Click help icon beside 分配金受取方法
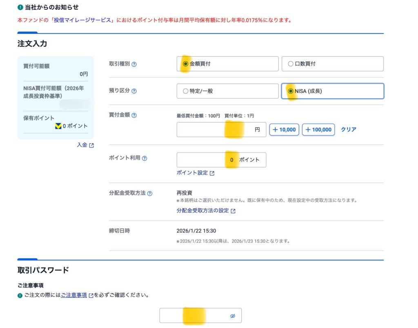The height and width of the screenshot is (328, 418). coord(150,193)
